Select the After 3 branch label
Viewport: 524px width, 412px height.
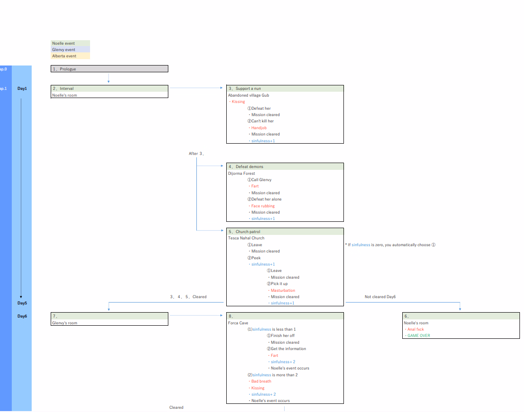click(x=196, y=154)
